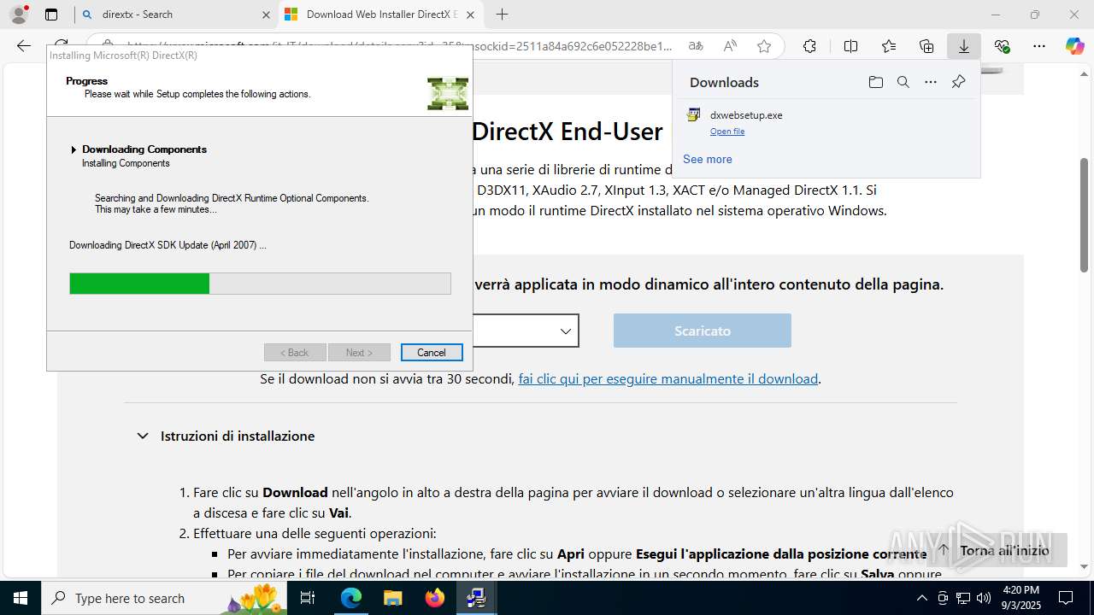Image resolution: width=1094 pixels, height=615 pixels.
Task: Click the DirectX download progress bar
Action: tap(260, 284)
